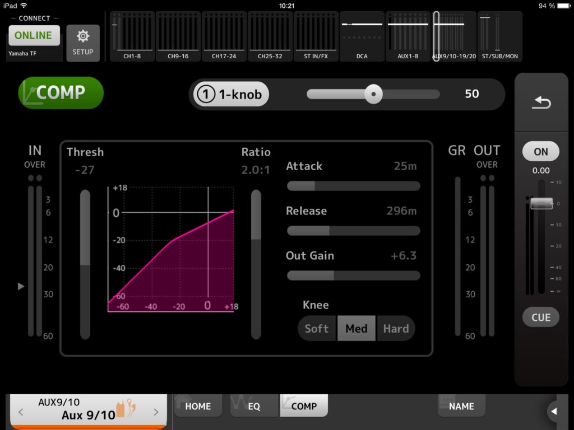
Task: Go to next channel with right chevron
Action: point(156,412)
